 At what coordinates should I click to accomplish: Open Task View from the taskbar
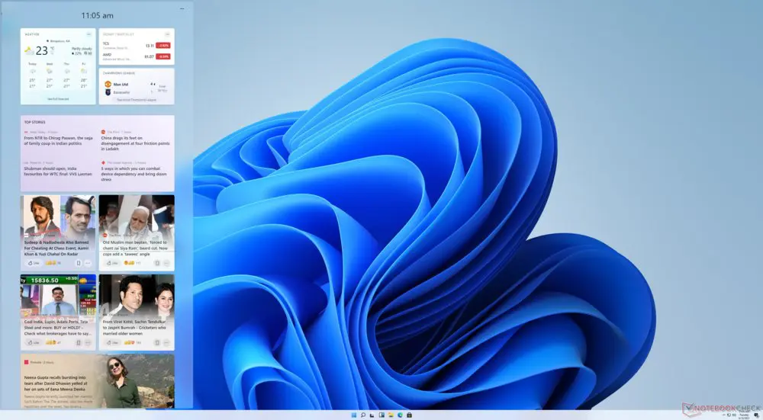click(x=372, y=415)
